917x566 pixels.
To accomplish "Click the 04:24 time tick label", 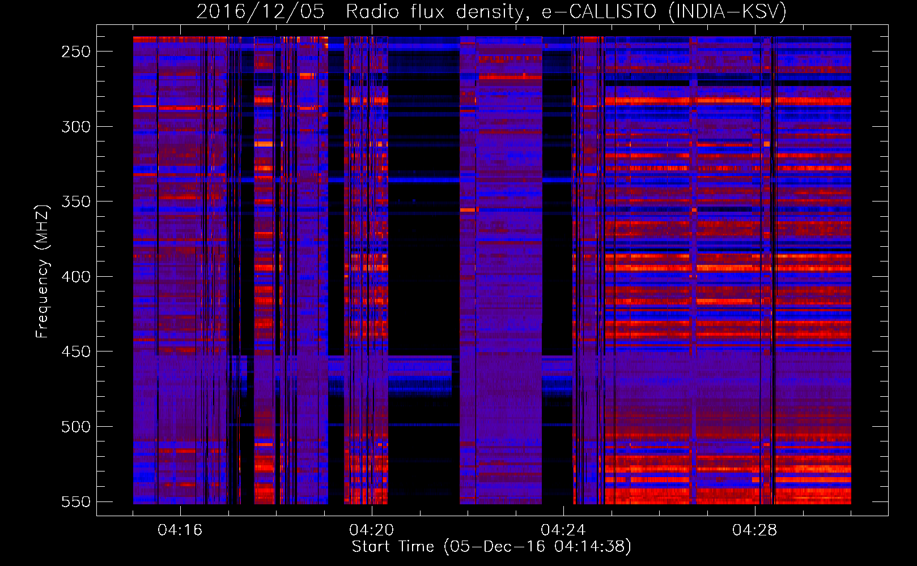I will pos(563,530).
